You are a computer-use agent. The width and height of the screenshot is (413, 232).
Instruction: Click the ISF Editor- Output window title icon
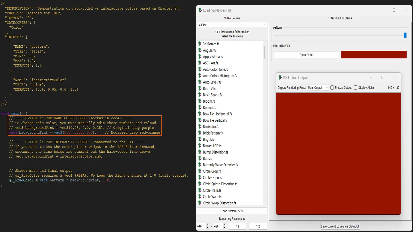coord(280,77)
